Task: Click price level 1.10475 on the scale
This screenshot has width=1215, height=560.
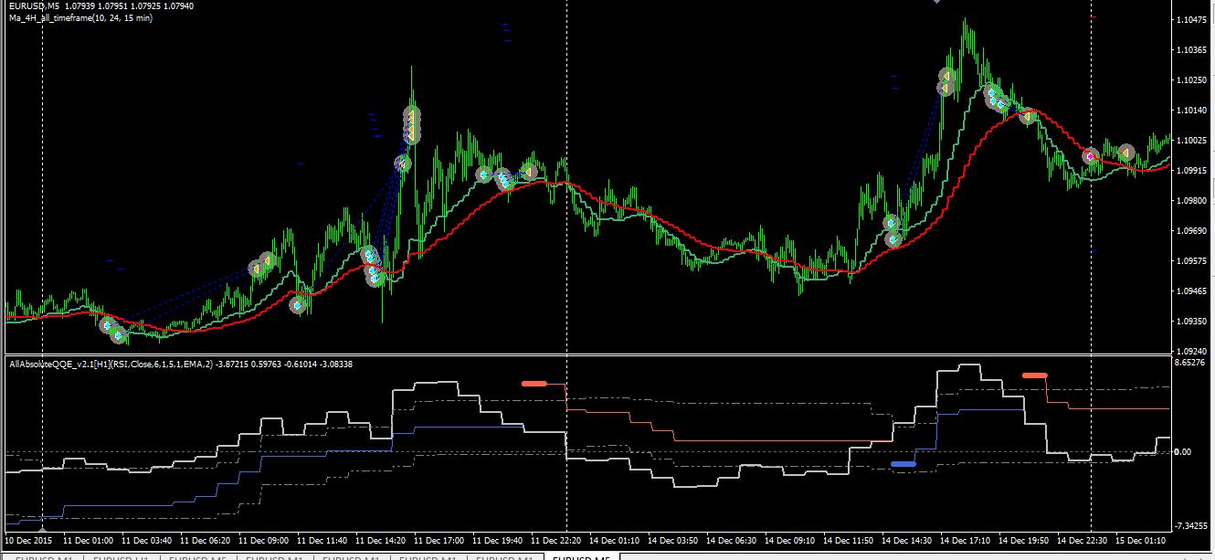Action: (x=1190, y=20)
